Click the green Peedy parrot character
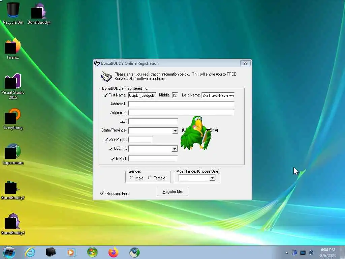 coord(195,133)
